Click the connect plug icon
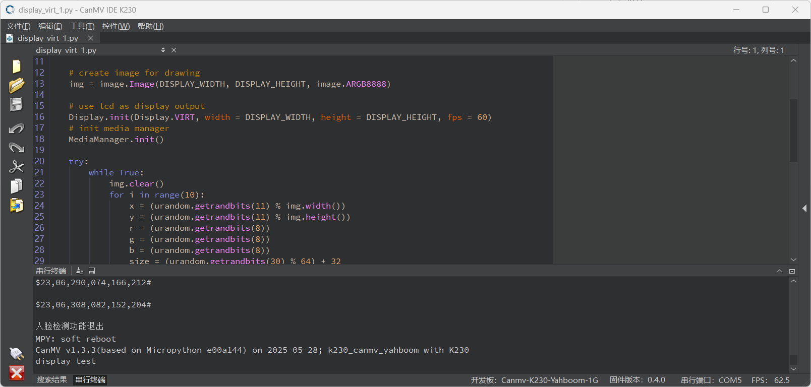This screenshot has height=387, width=811. point(17,354)
